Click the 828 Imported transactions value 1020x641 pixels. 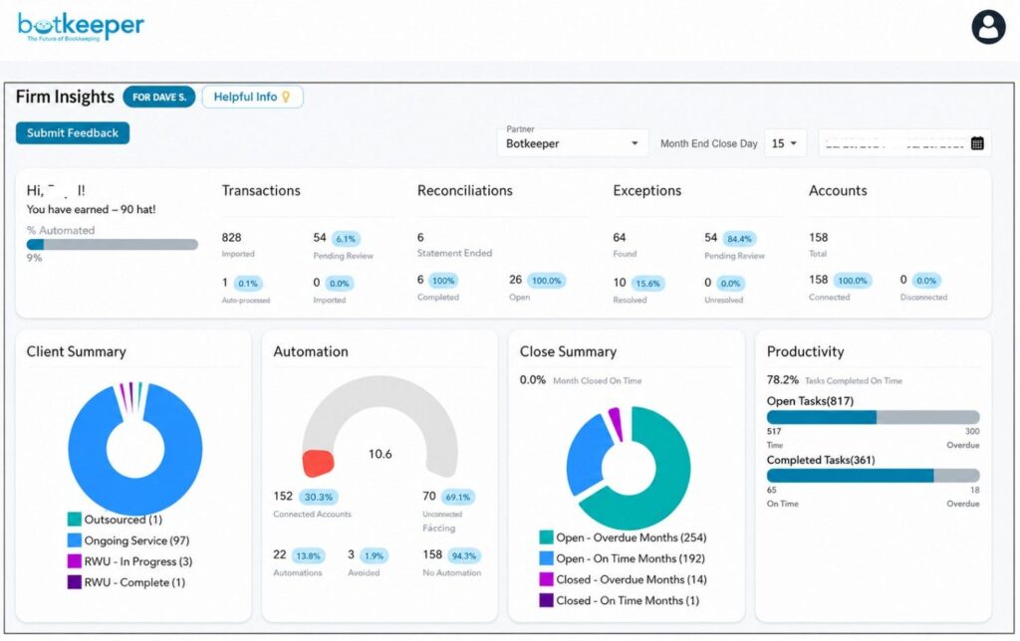tap(231, 237)
